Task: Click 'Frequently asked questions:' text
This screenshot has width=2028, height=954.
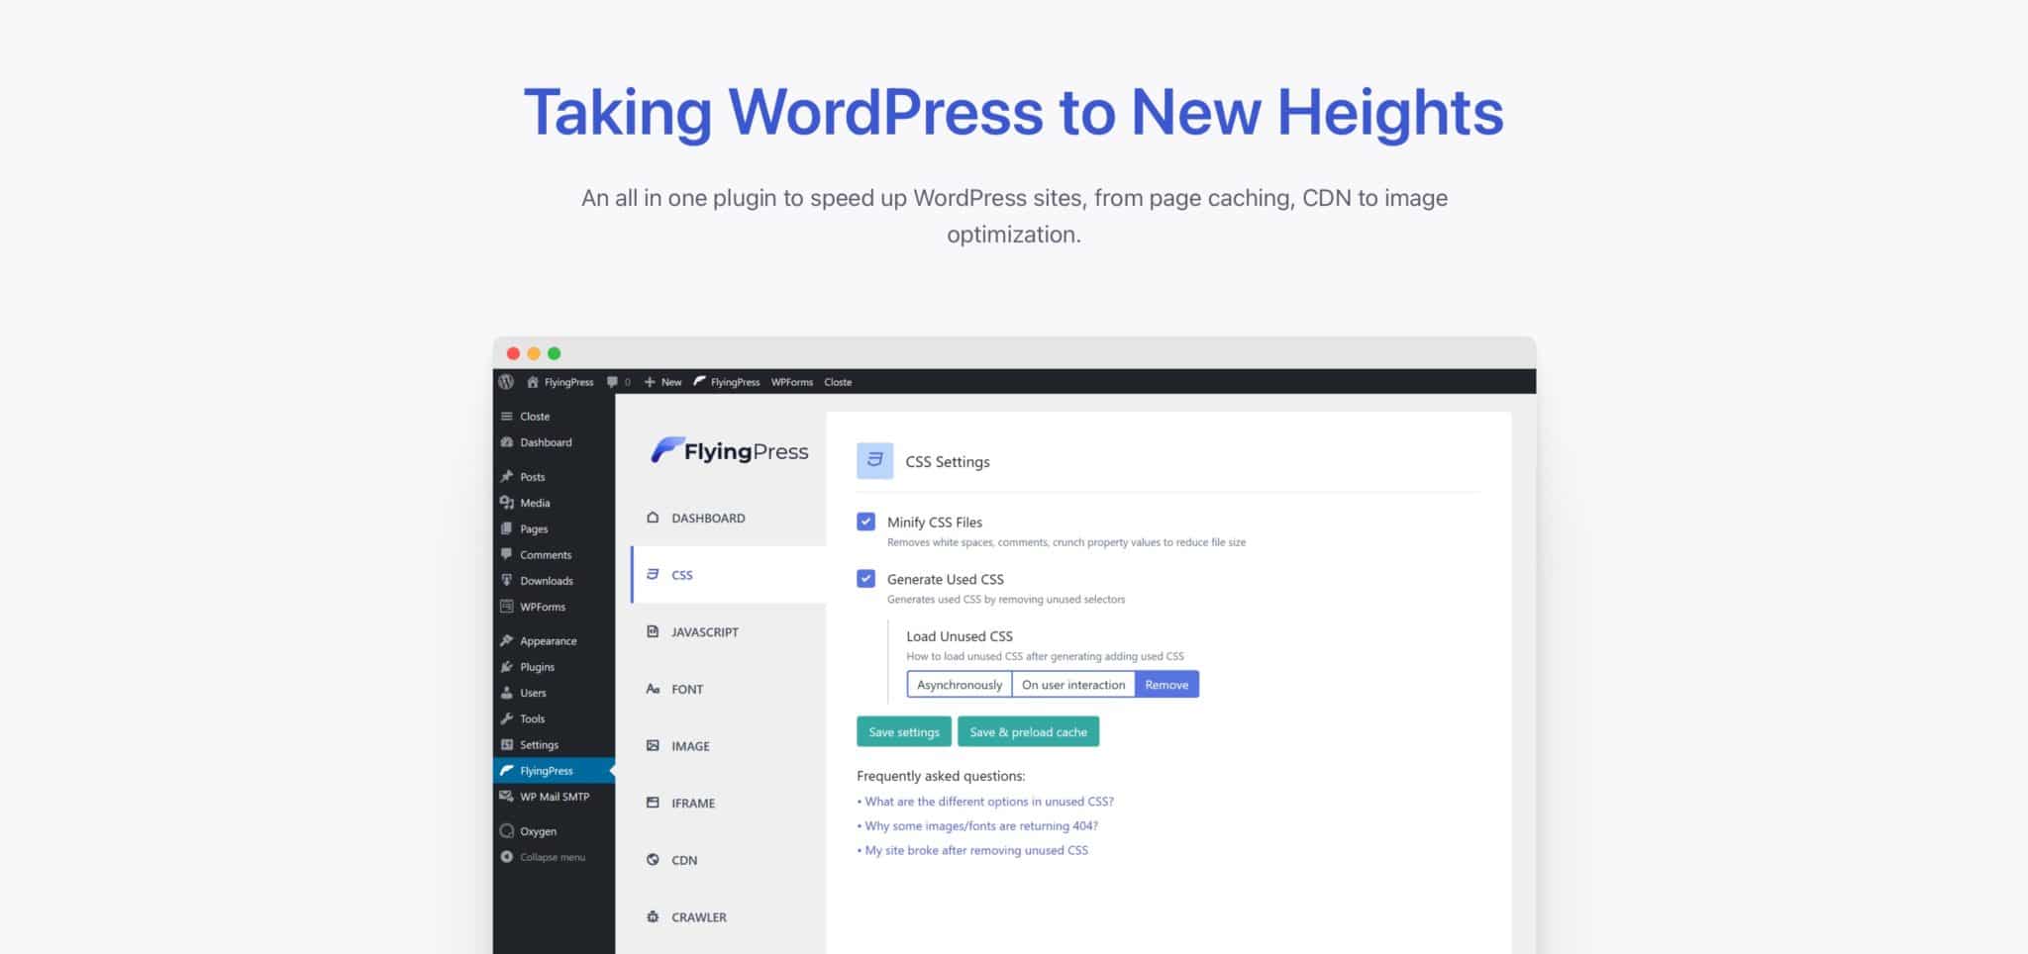Action: pyautogui.click(x=941, y=776)
